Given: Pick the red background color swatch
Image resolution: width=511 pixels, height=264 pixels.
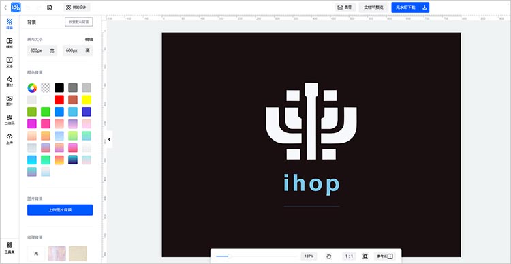Looking at the screenshot, I should click(x=59, y=100).
